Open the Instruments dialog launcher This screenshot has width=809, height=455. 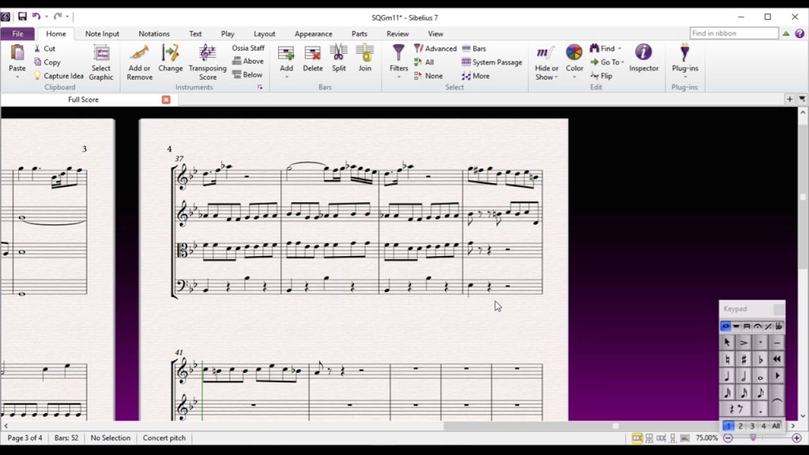click(x=260, y=87)
